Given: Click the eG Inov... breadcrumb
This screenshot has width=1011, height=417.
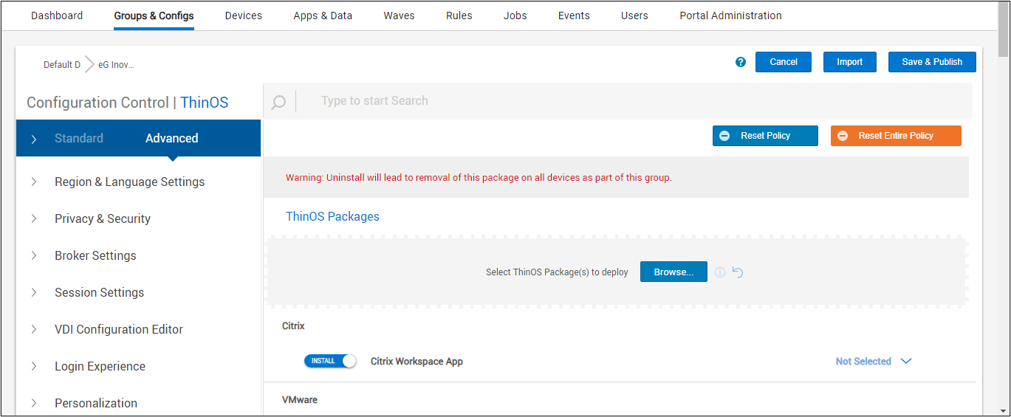Looking at the screenshot, I should tap(116, 65).
